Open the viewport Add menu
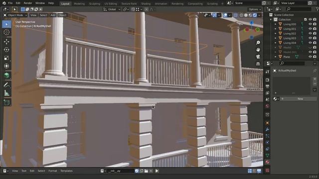Image resolution: width=319 pixels, height=179 pixels. click(x=53, y=15)
